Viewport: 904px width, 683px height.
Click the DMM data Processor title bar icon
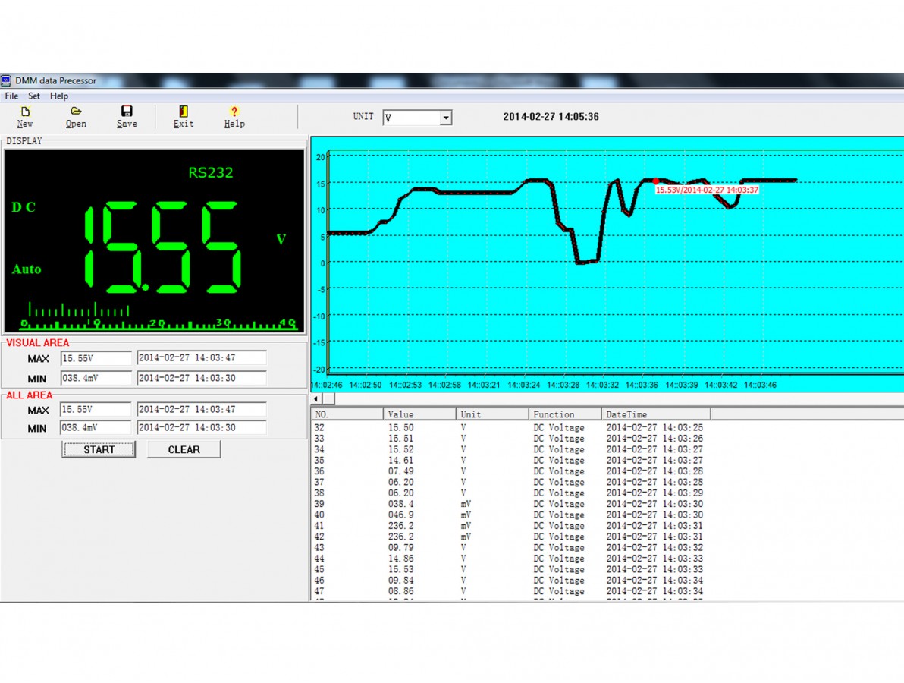click(6, 80)
